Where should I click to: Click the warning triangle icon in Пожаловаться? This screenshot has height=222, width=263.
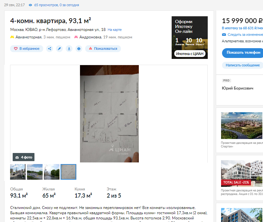click(x=90, y=49)
